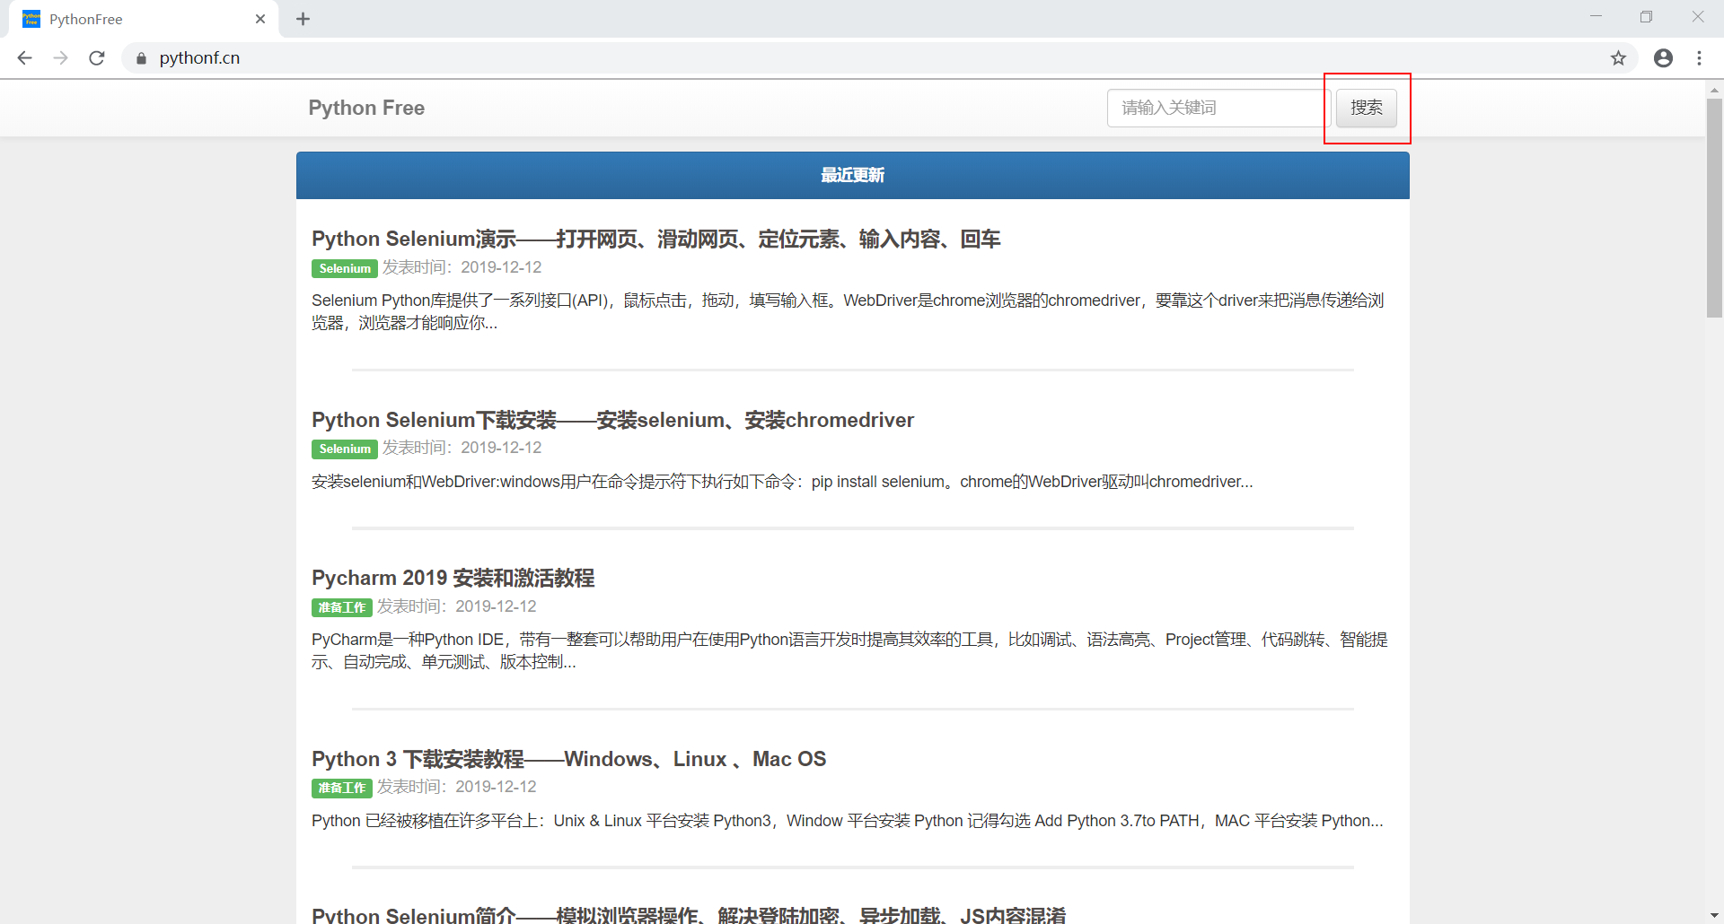Select the PythonFree browser tab

(x=144, y=19)
